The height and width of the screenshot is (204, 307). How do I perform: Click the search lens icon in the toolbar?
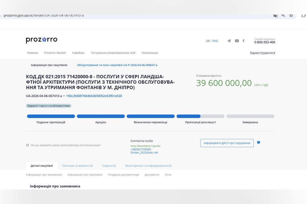click(x=283, y=15)
